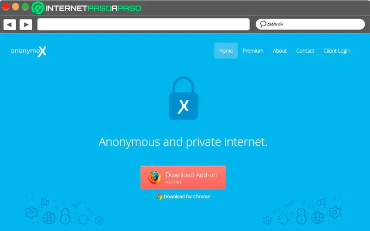Open Client Login
Viewport: 370px width, 231px height.
pyautogui.click(x=337, y=51)
